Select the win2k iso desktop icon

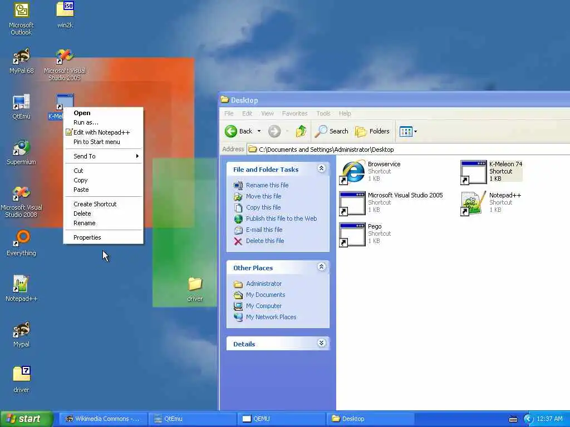(65, 15)
